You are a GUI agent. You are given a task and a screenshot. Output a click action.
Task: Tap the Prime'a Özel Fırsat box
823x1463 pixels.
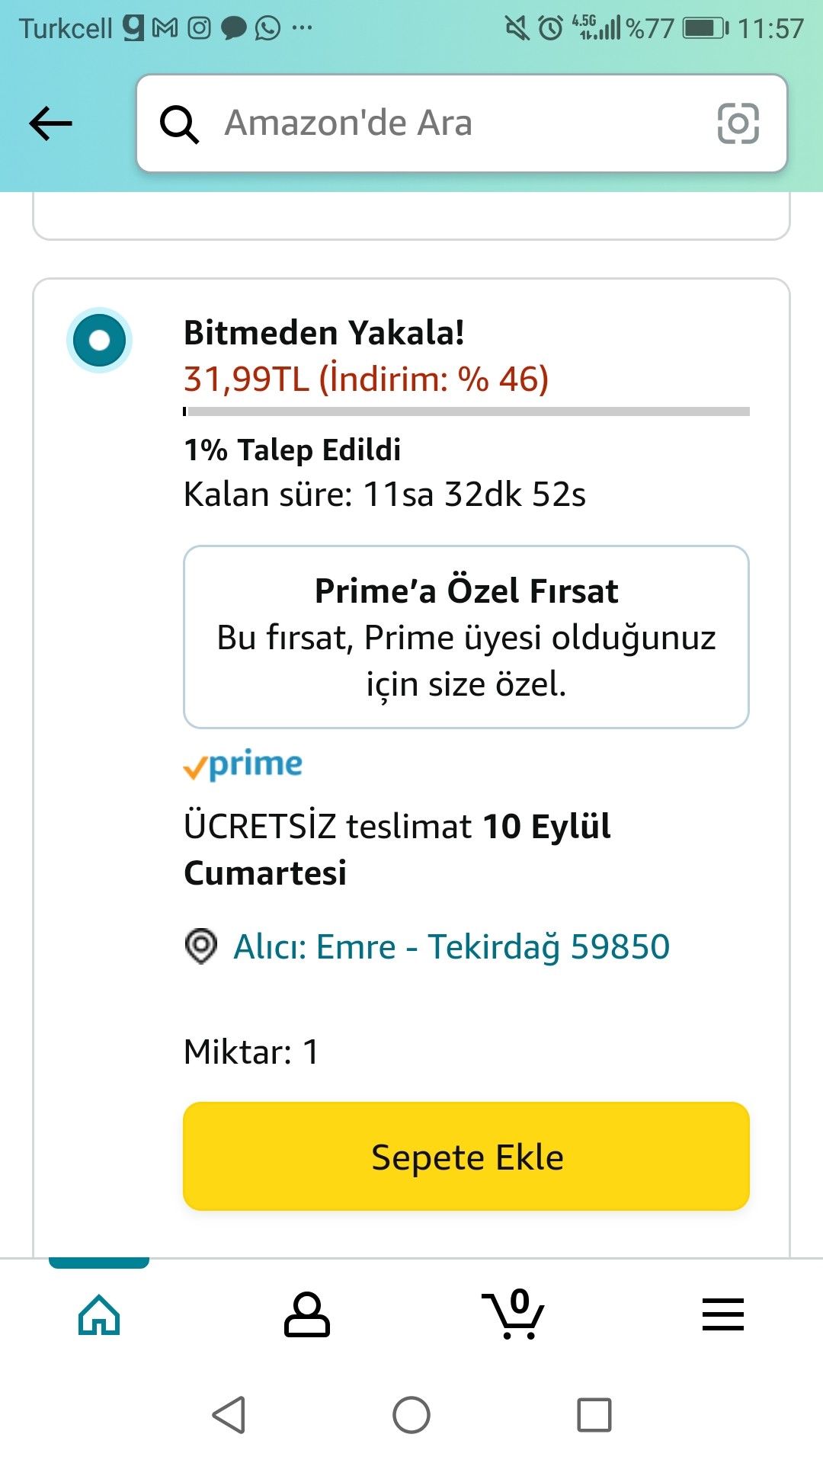click(466, 637)
